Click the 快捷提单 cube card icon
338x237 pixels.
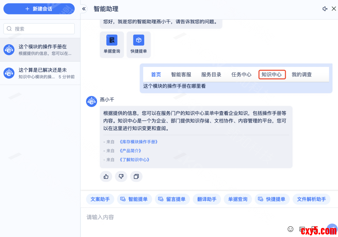[x=139, y=40]
